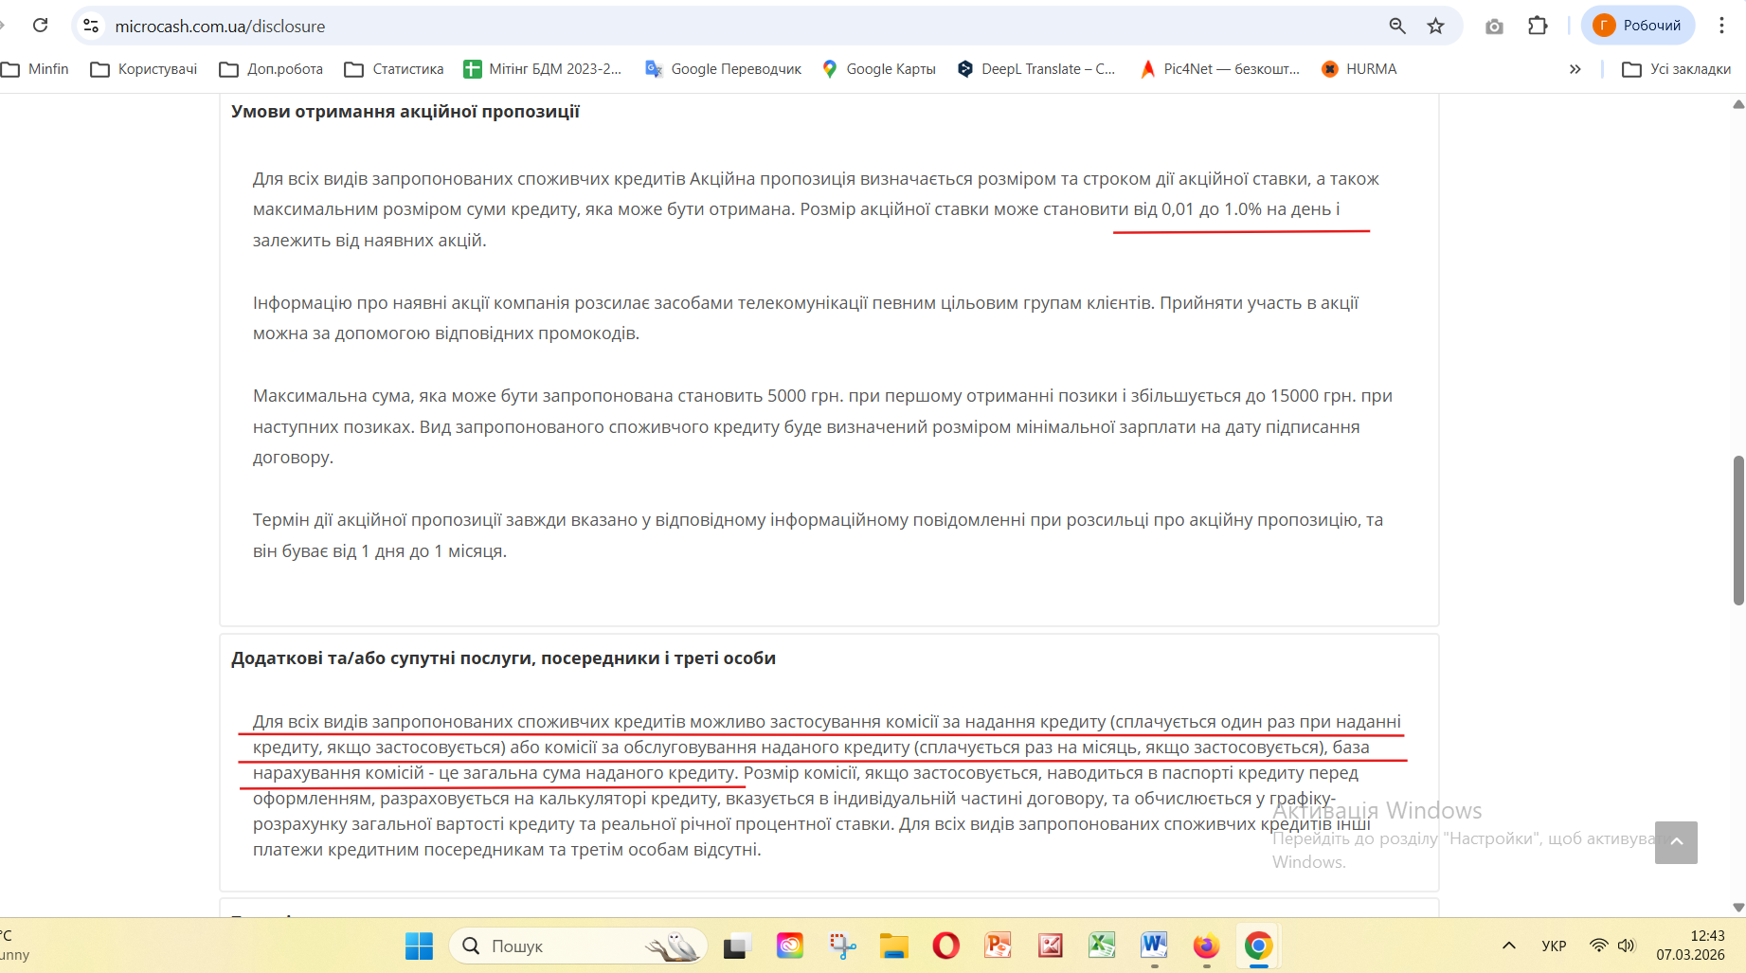Click the Chrome taskbar icon
Viewport: 1746px width, 973px height.
(1258, 946)
